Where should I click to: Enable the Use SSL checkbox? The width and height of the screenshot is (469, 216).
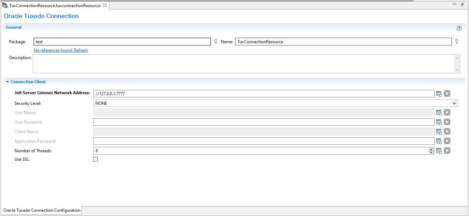click(x=95, y=159)
